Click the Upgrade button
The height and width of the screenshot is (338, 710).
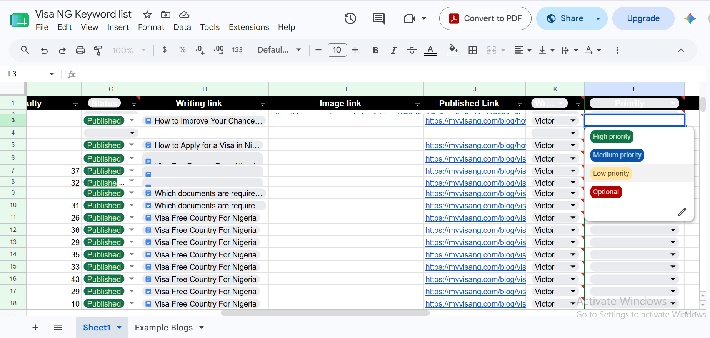pos(643,18)
